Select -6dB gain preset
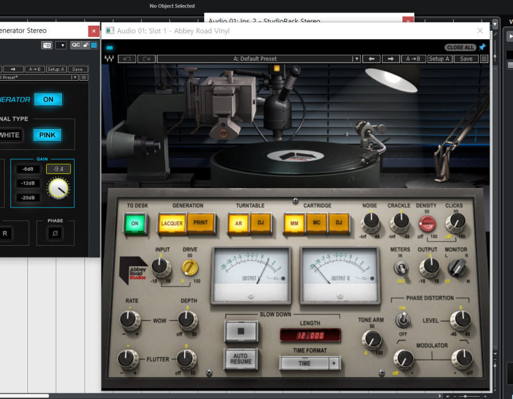 28,169
